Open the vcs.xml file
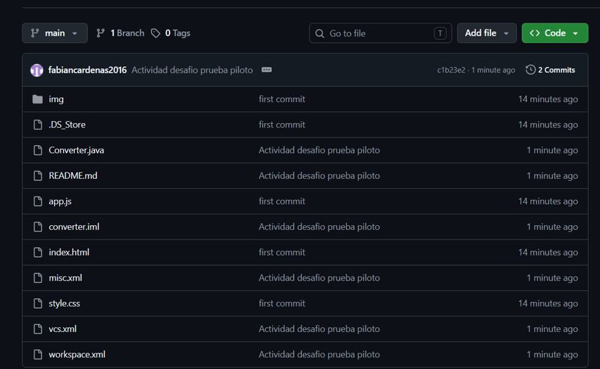The width and height of the screenshot is (600, 369). [x=63, y=329]
